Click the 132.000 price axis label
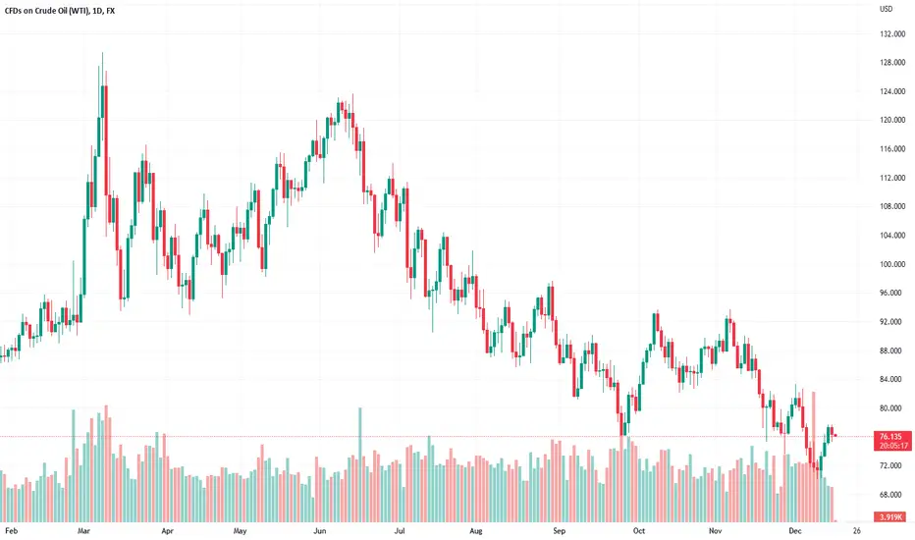Screen dimensions: 915x540 click(x=892, y=33)
